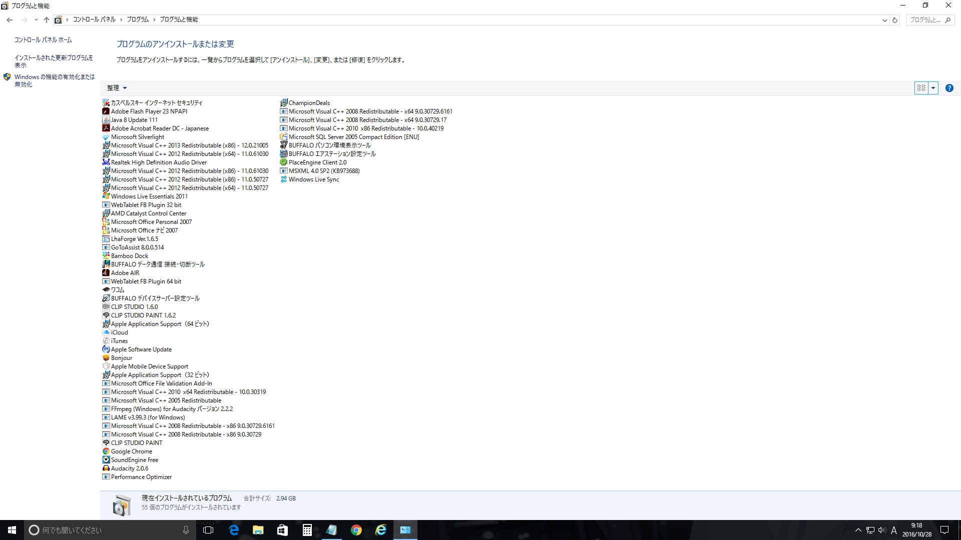Expand the chevron after プログラム in the address bar
Viewport: 961px width, 540px height.
[x=154, y=19]
